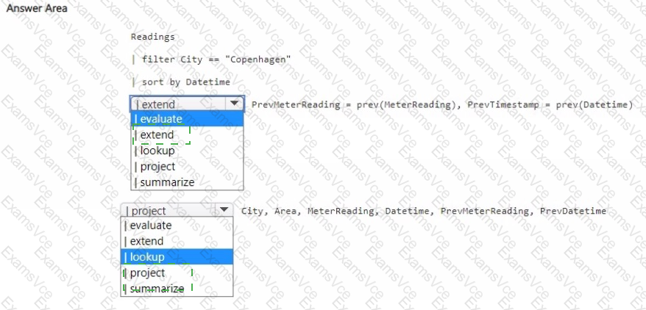
Task: Open the first dropdown arrow beside extend
Action: coord(235,104)
